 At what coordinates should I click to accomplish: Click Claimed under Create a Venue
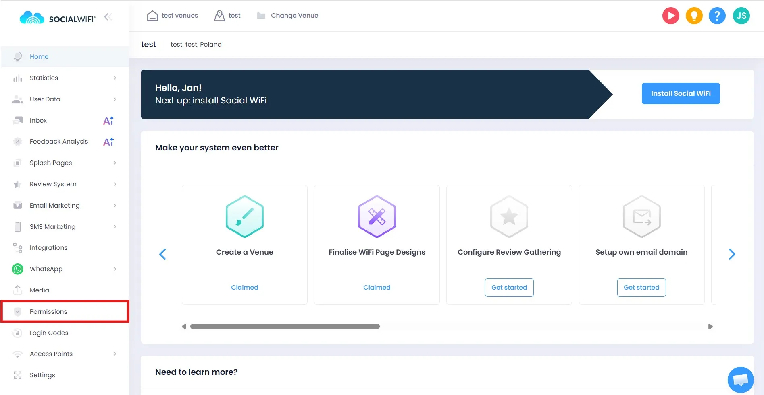pyautogui.click(x=245, y=288)
